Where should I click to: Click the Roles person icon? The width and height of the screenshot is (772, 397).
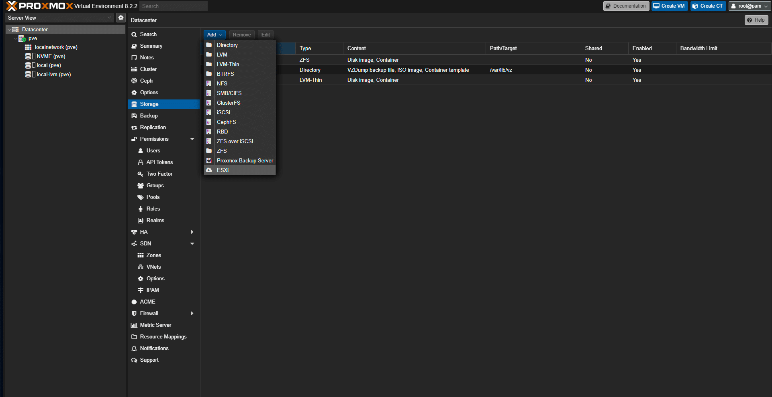pos(141,209)
